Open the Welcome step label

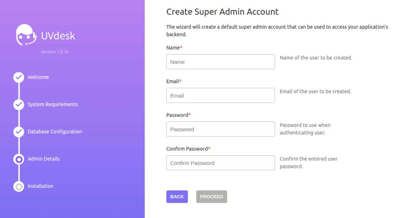[38, 77]
